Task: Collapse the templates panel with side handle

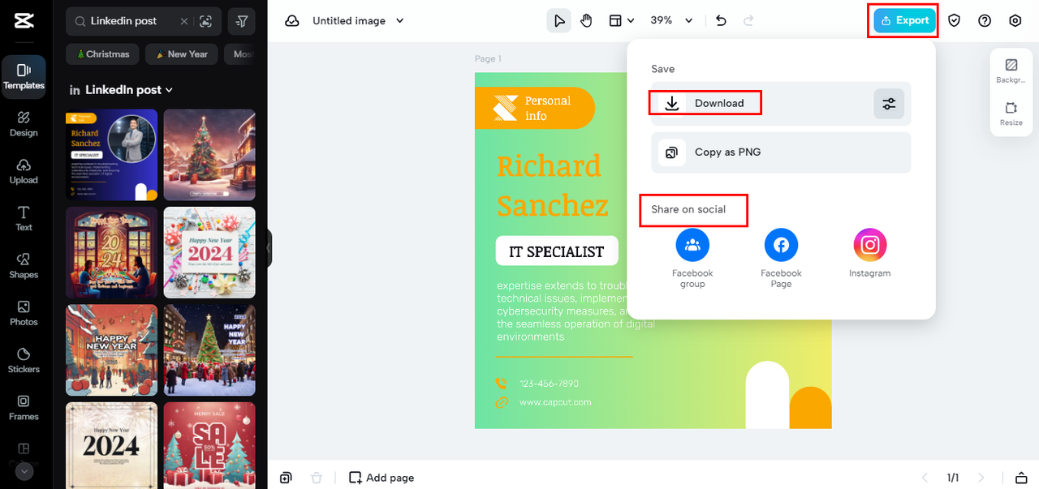Action: tap(269, 248)
